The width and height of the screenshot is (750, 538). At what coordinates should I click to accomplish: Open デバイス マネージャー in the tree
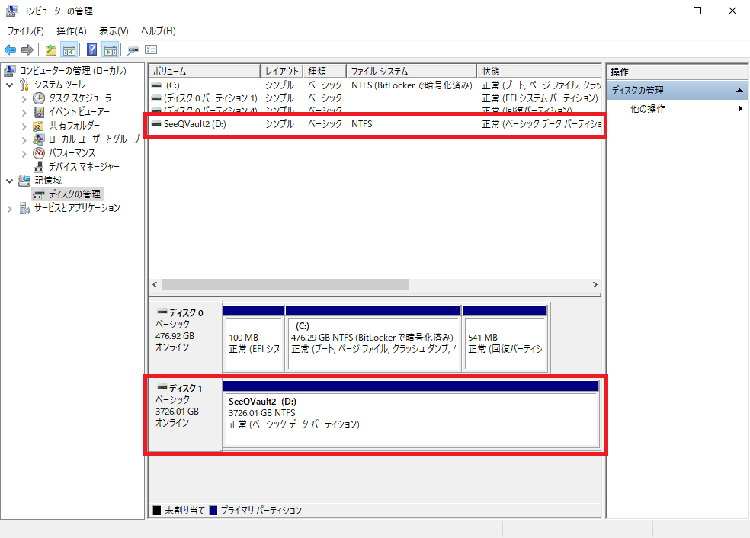click(83, 166)
